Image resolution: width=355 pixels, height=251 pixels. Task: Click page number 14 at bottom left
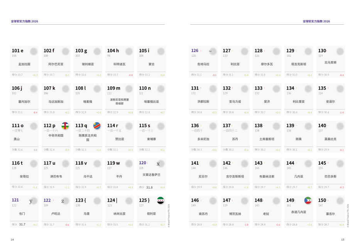click(x=12, y=240)
